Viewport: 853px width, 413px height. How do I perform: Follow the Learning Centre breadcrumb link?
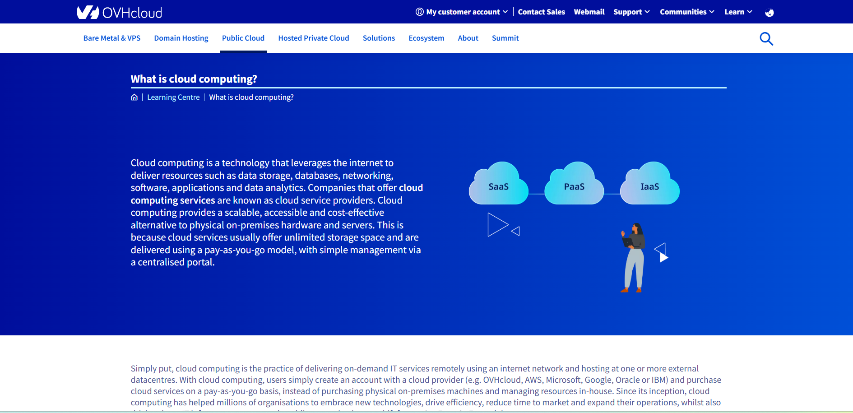click(173, 97)
